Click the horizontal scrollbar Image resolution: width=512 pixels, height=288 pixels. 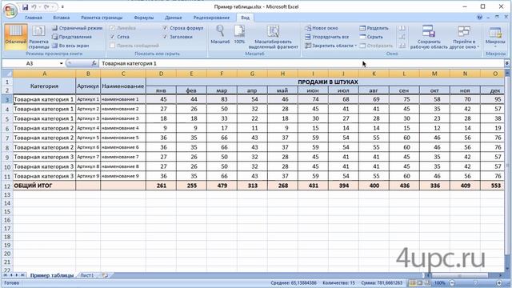(460, 275)
